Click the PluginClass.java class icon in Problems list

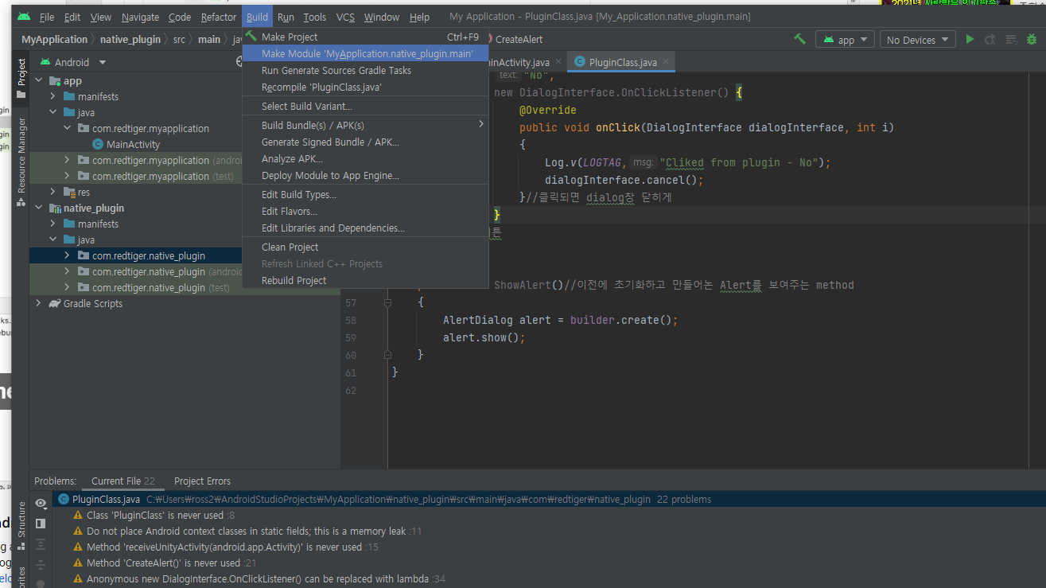(x=64, y=500)
